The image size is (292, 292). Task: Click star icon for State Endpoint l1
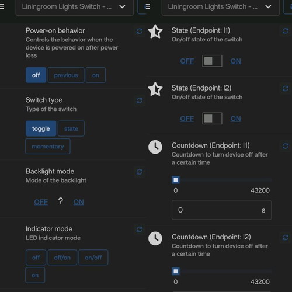[x=155, y=32]
